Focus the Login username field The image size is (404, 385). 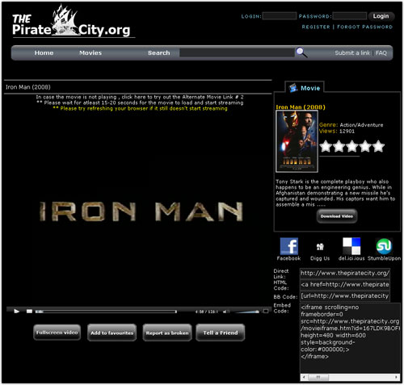[280, 16]
